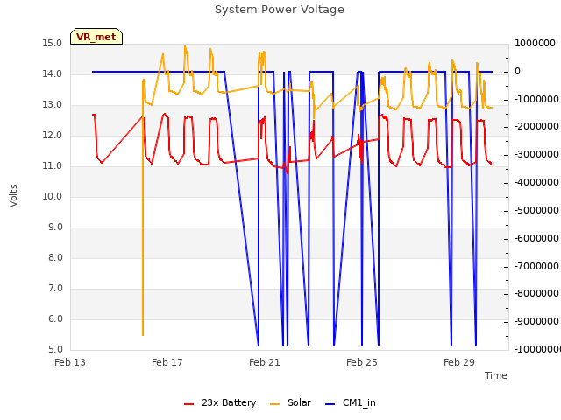This screenshot has width=561, height=420.
Task: Select the 23x Battery legend entry
Action: (220, 402)
